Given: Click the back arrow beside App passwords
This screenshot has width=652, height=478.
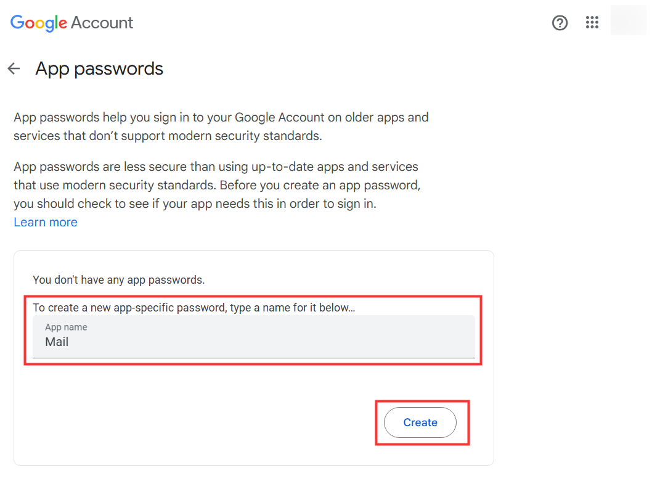Looking at the screenshot, I should [x=14, y=68].
